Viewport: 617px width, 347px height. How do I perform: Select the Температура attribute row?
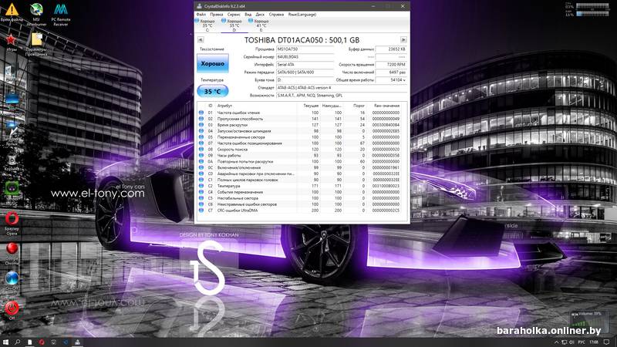[x=302, y=186]
